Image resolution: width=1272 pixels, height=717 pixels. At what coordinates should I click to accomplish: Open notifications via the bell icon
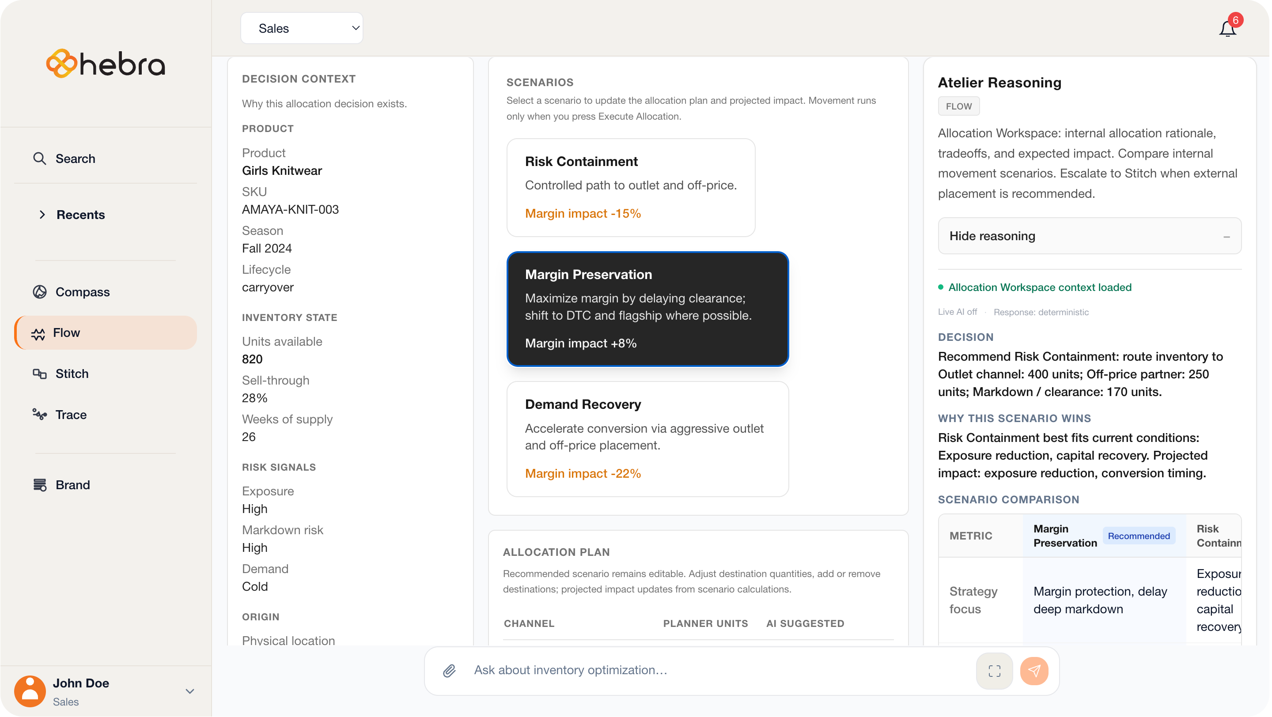(1227, 28)
